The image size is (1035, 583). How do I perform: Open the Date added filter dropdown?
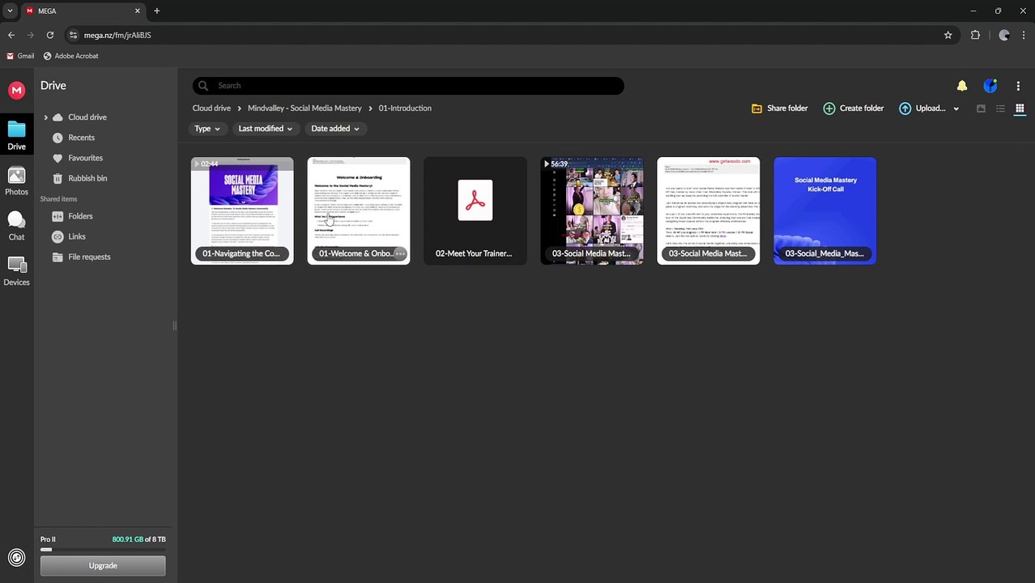click(334, 129)
